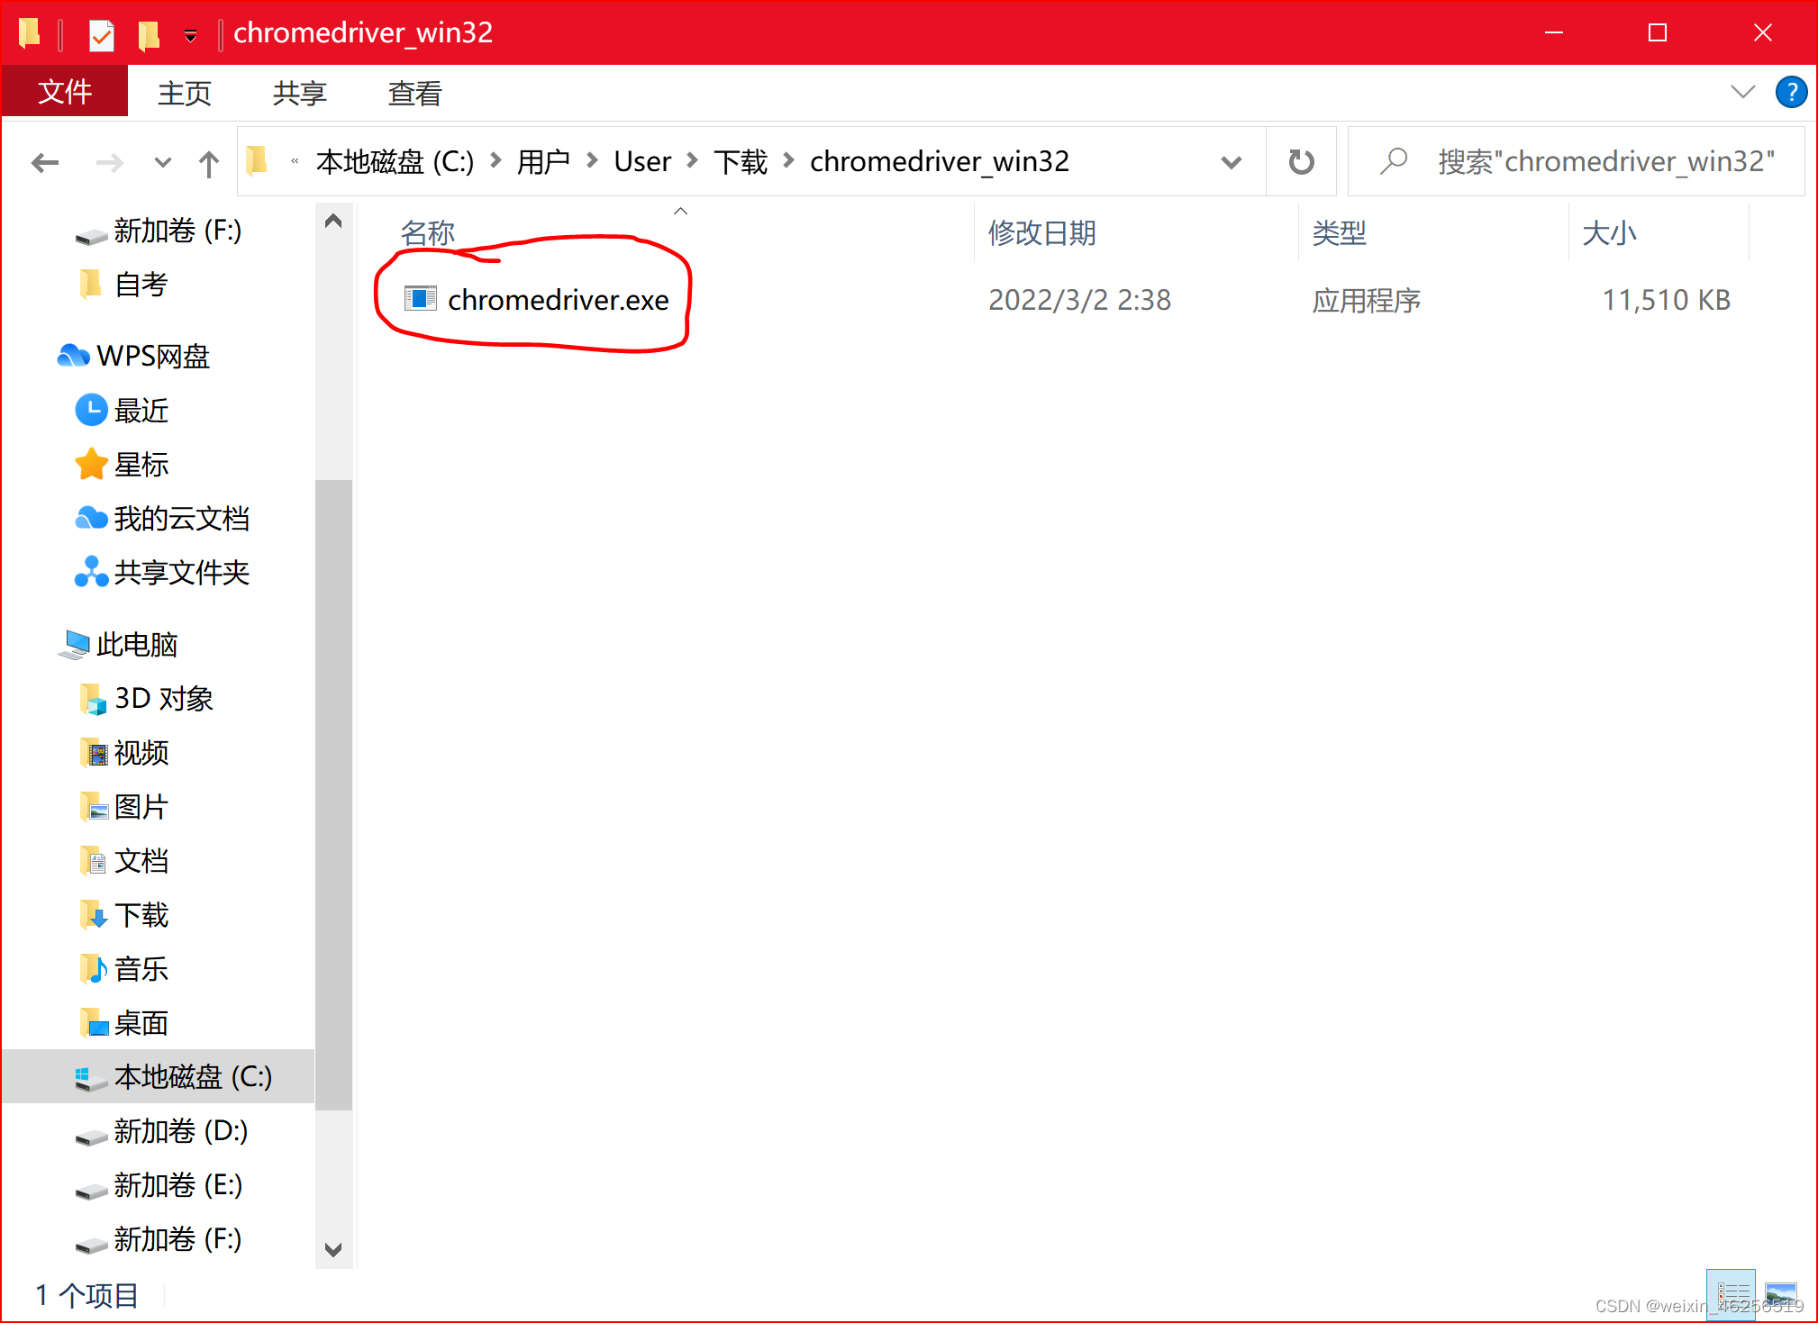
Task: Switch to the 查看 tab
Action: pos(414,93)
